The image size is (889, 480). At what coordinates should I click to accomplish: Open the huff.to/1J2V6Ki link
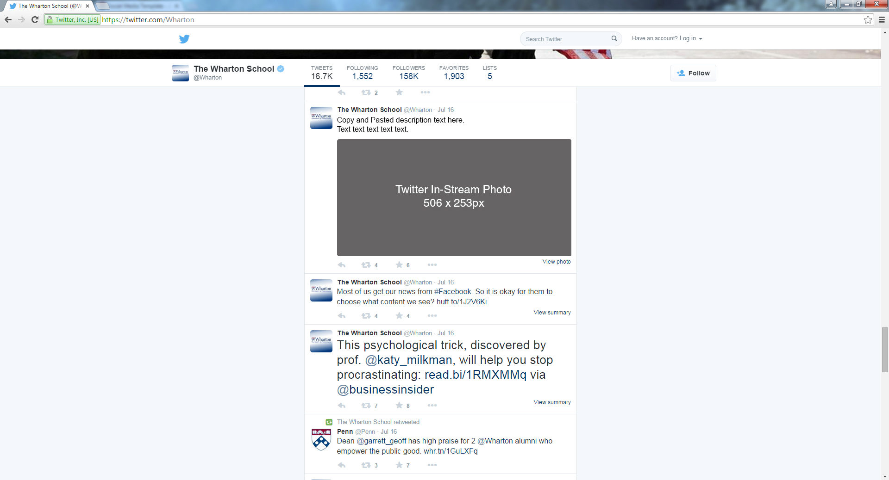(462, 302)
